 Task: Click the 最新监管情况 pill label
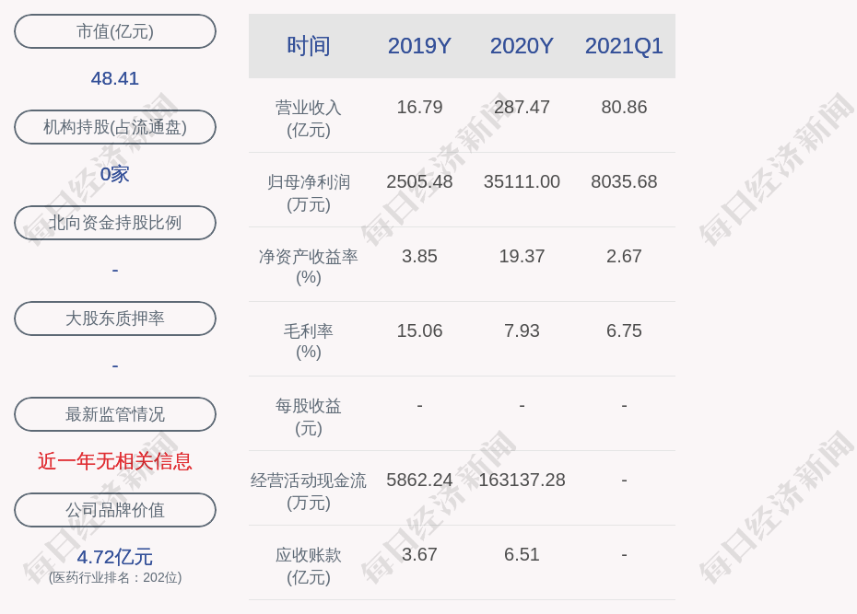115,414
